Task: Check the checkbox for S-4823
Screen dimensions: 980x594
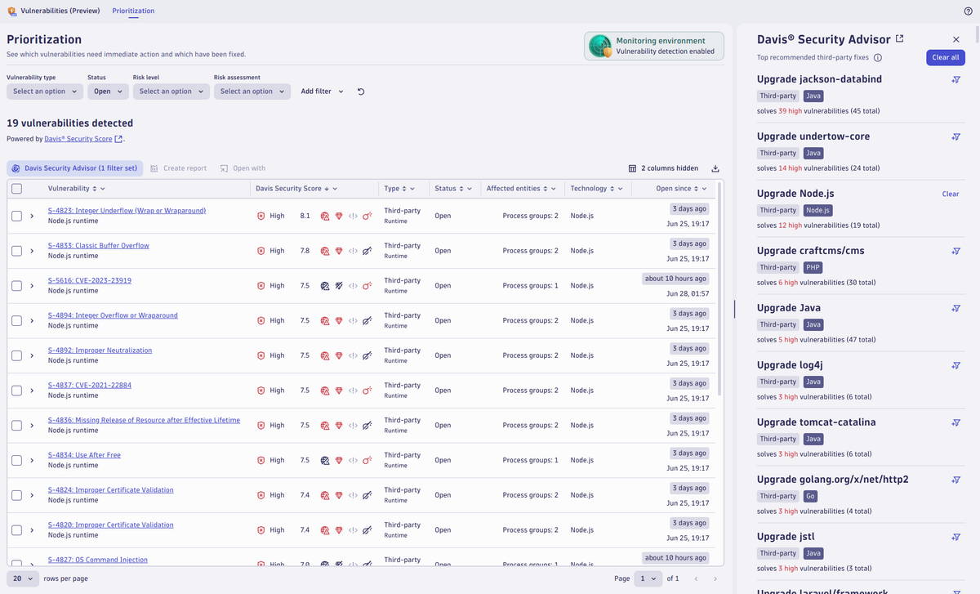Action: (x=16, y=214)
